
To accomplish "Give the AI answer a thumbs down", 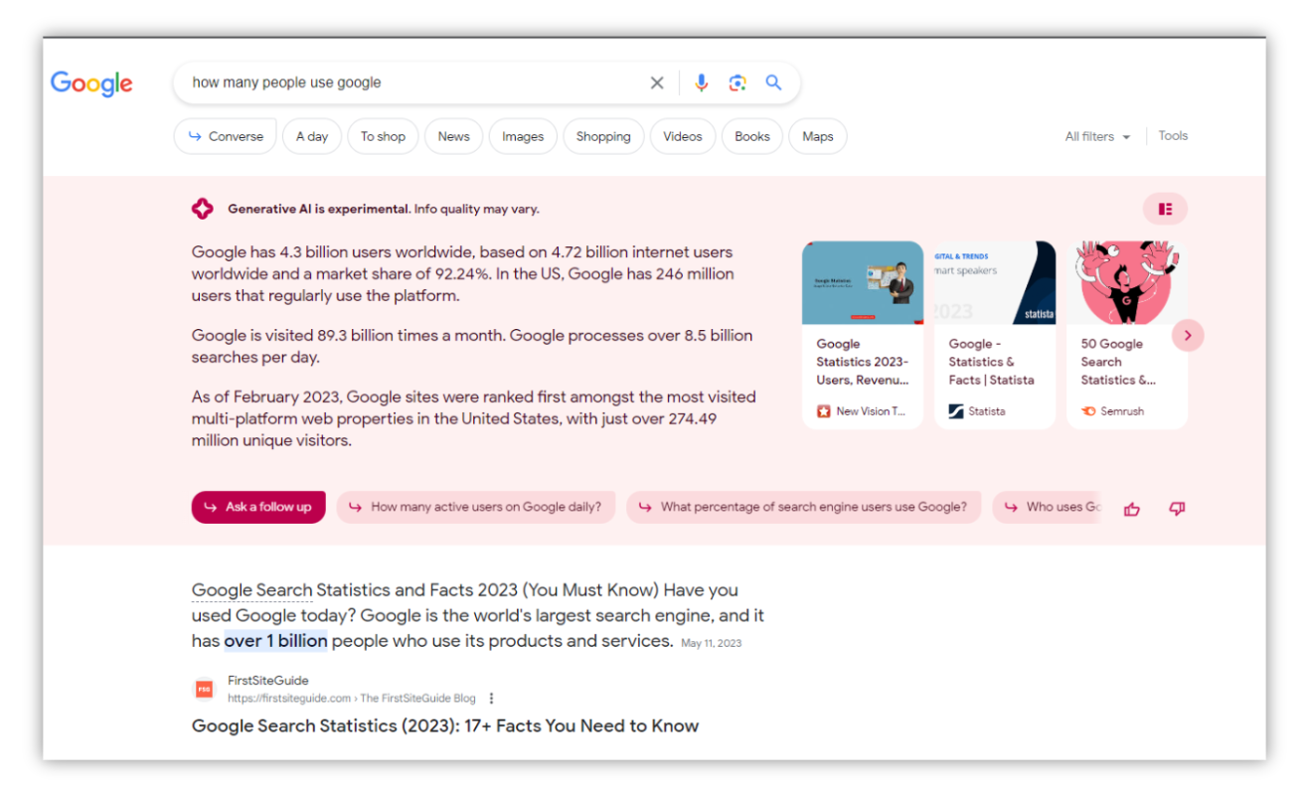I will pyautogui.click(x=1177, y=508).
